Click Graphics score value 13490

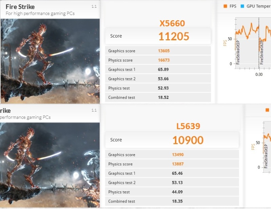[x=178, y=154]
